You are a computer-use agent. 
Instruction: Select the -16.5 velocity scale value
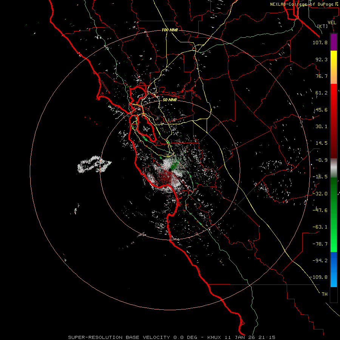320,177
